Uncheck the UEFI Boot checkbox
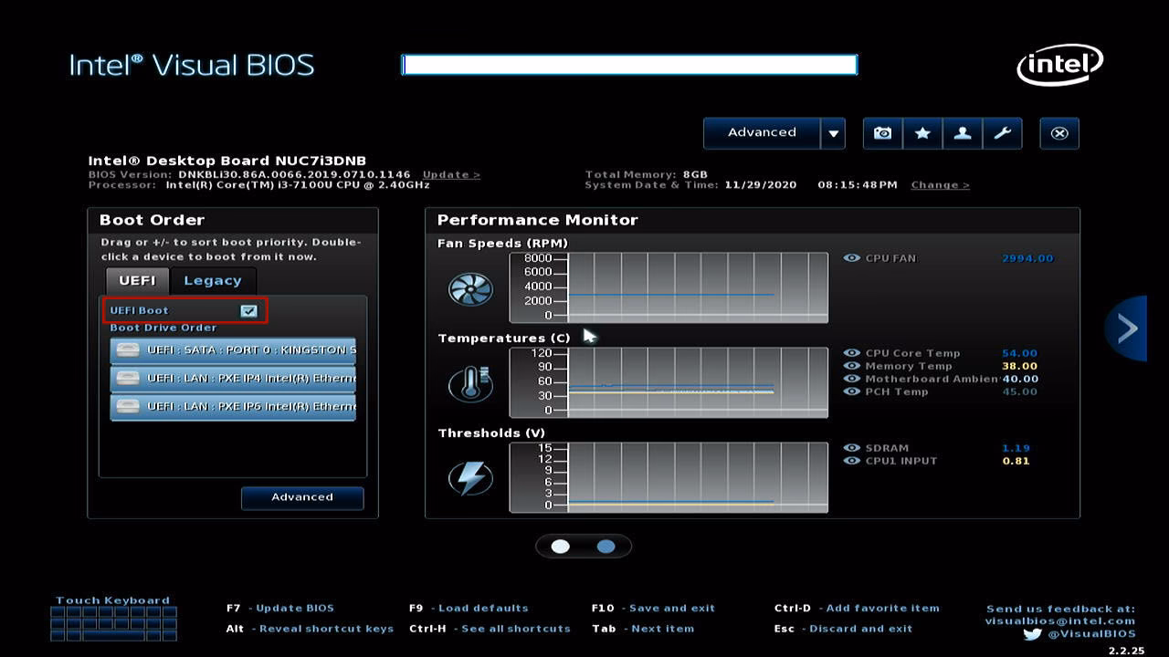Image resolution: width=1169 pixels, height=657 pixels. [248, 310]
